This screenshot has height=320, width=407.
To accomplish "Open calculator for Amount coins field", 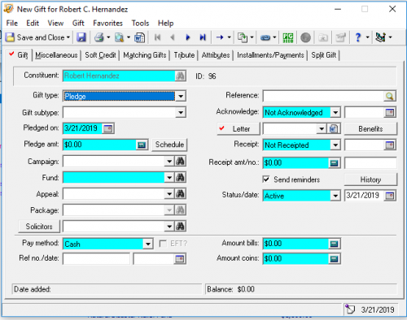I will click(x=334, y=259).
